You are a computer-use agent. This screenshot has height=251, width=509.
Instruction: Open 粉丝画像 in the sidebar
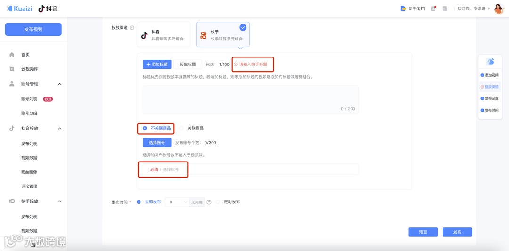click(x=29, y=171)
